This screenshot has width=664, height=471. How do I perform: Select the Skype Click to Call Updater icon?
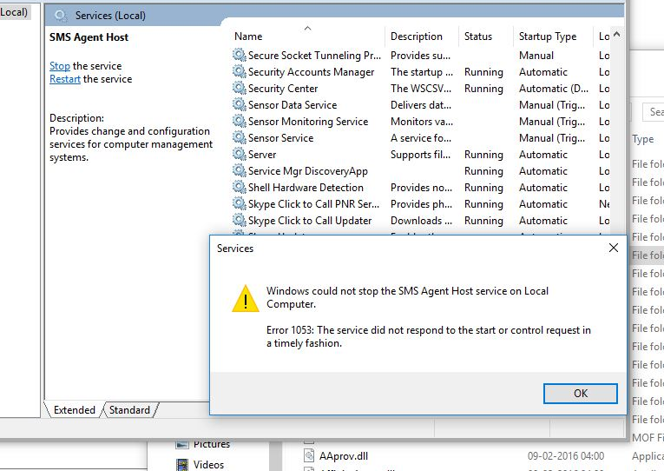(239, 221)
